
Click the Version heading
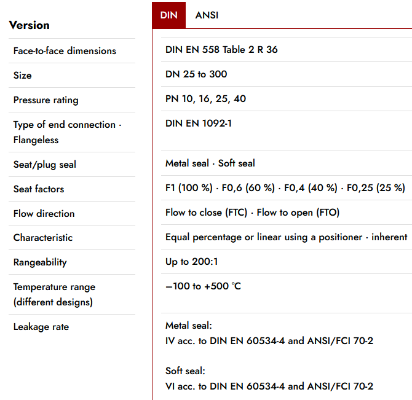pyautogui.click(x=30, y=25)
